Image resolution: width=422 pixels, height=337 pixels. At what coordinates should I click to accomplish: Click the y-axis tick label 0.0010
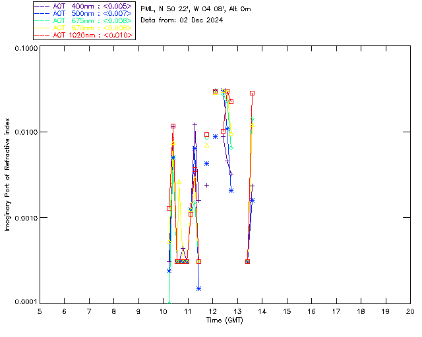tap(26, 218)
